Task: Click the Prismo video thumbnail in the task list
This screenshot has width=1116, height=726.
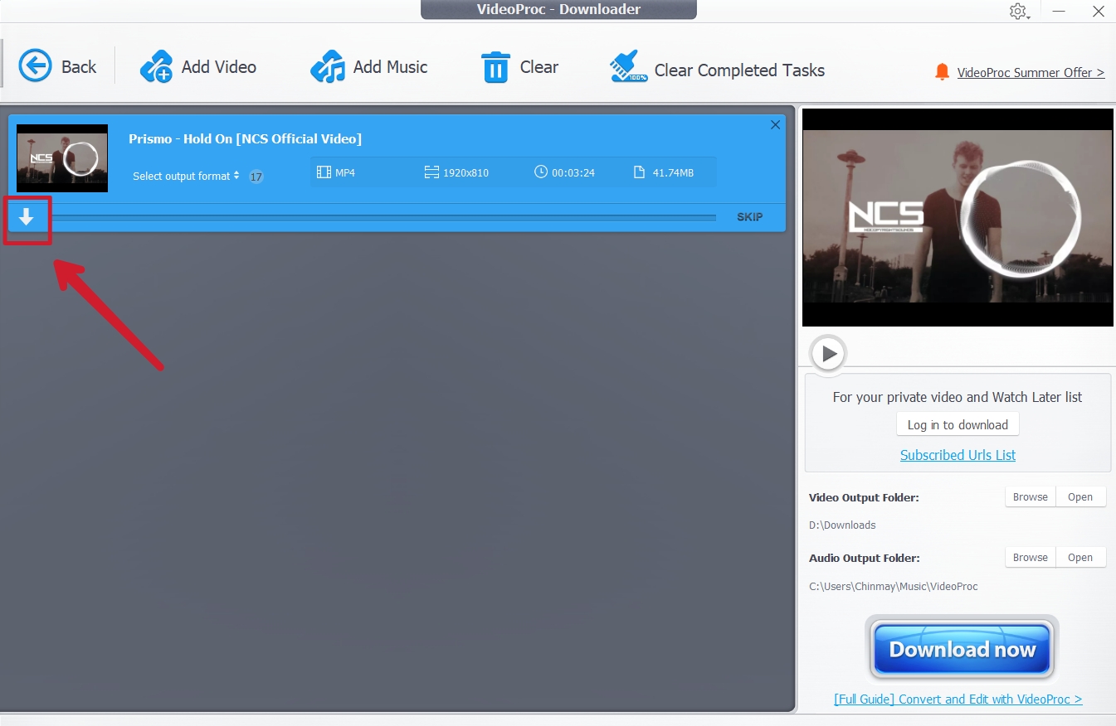Action: (x=62, y=157)
